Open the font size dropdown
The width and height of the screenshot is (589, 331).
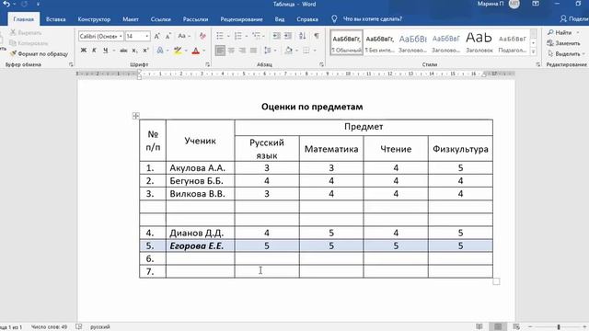pos(147,36)
